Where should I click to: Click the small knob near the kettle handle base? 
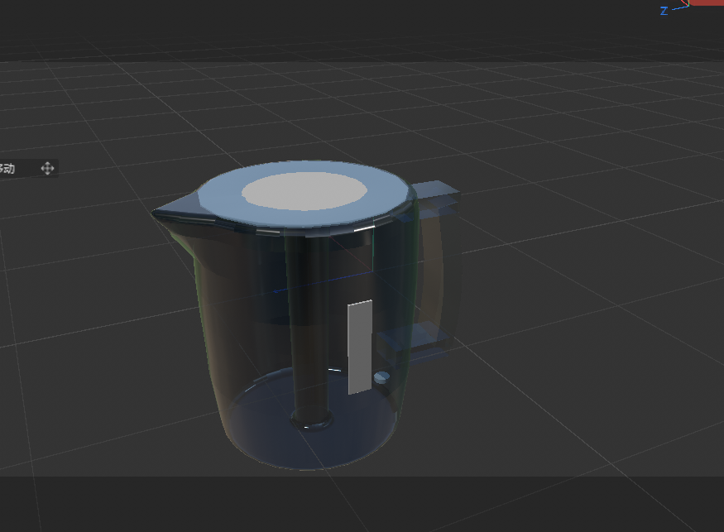(382, 376)
